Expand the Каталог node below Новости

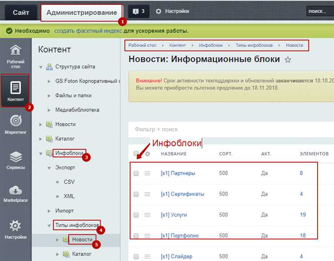(x=41, y=139)
